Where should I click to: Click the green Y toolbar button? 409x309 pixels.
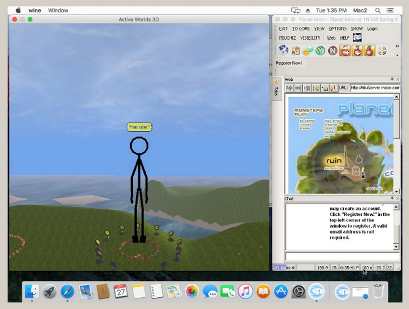[320, 51]
